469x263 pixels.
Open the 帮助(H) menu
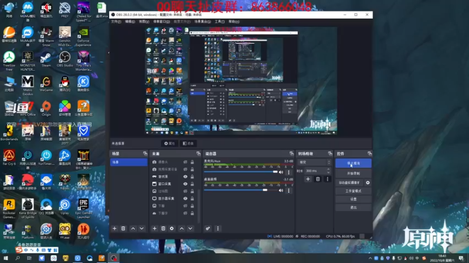tap(234, 22)
